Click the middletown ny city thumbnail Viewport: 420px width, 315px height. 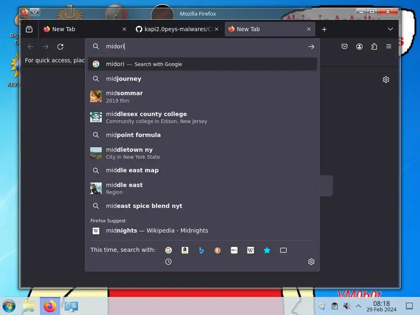pyautogui.click(x=96, y=153)
